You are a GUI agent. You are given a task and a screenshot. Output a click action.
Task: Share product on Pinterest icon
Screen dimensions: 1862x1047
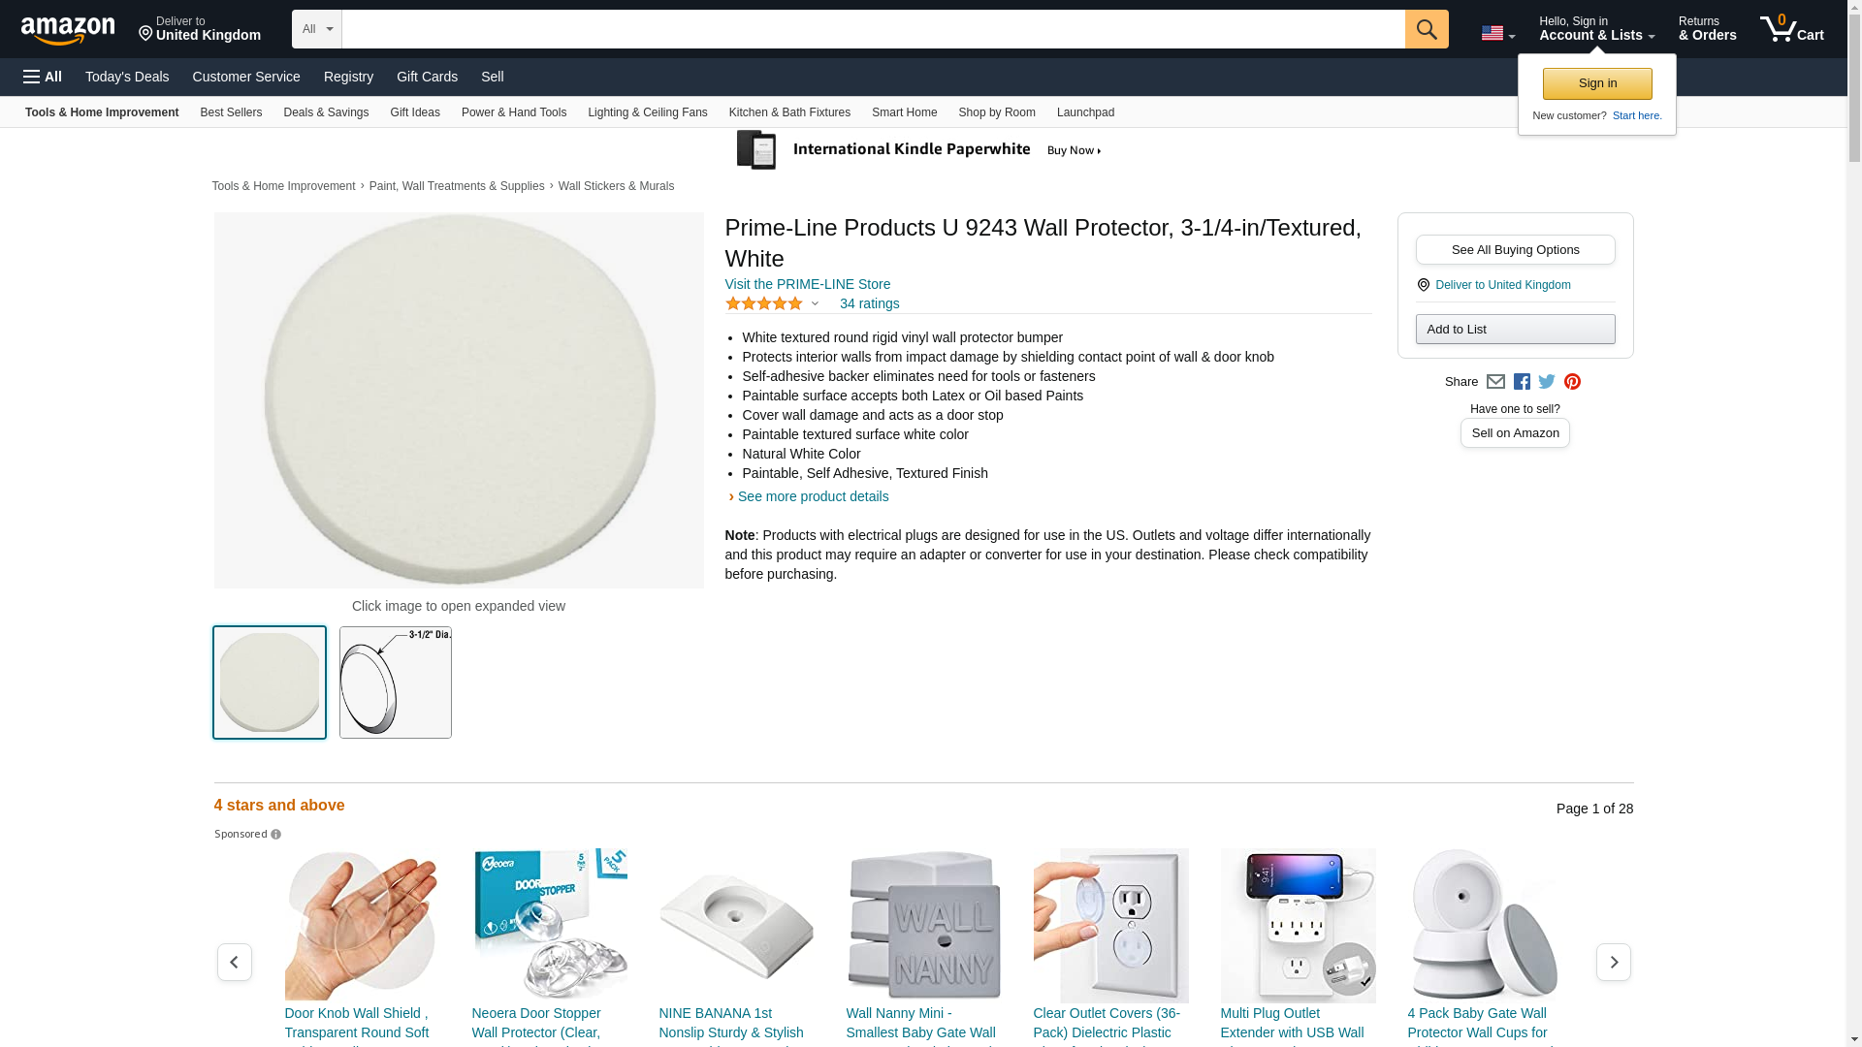click(1572, 382)
